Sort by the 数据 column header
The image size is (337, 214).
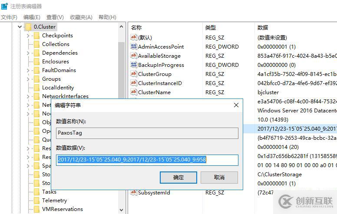[x=263, y=27]
